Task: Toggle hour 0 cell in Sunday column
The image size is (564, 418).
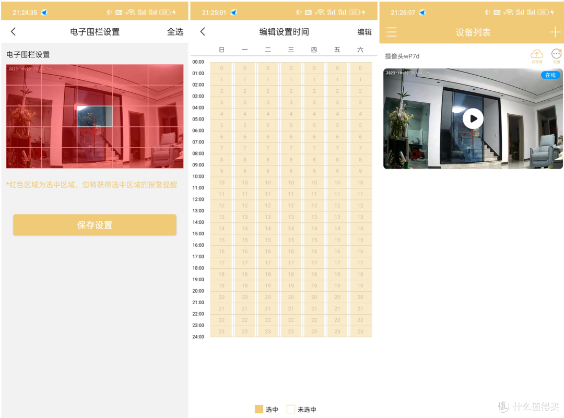Action: (221, 68)
